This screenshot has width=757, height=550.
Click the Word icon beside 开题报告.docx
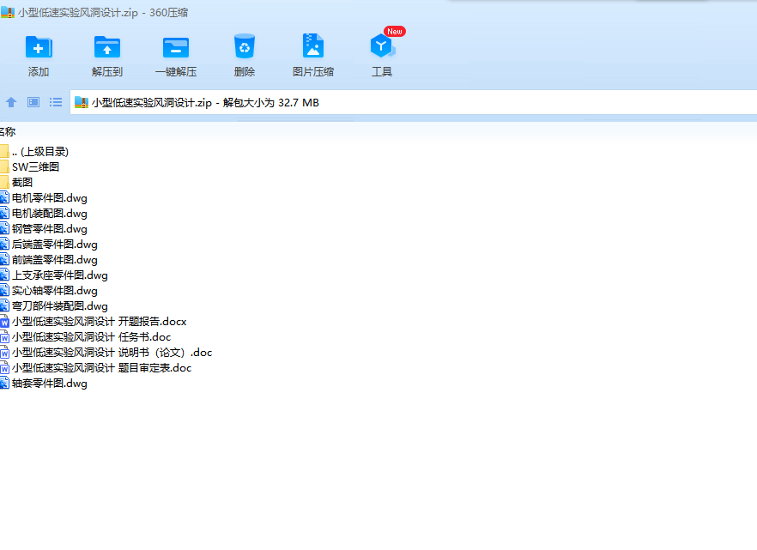point(4,321)
